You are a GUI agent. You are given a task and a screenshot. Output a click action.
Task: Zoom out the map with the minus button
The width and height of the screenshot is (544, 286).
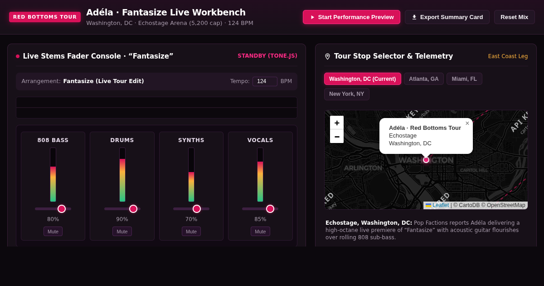pyautogui.click(x=337, y=136)
